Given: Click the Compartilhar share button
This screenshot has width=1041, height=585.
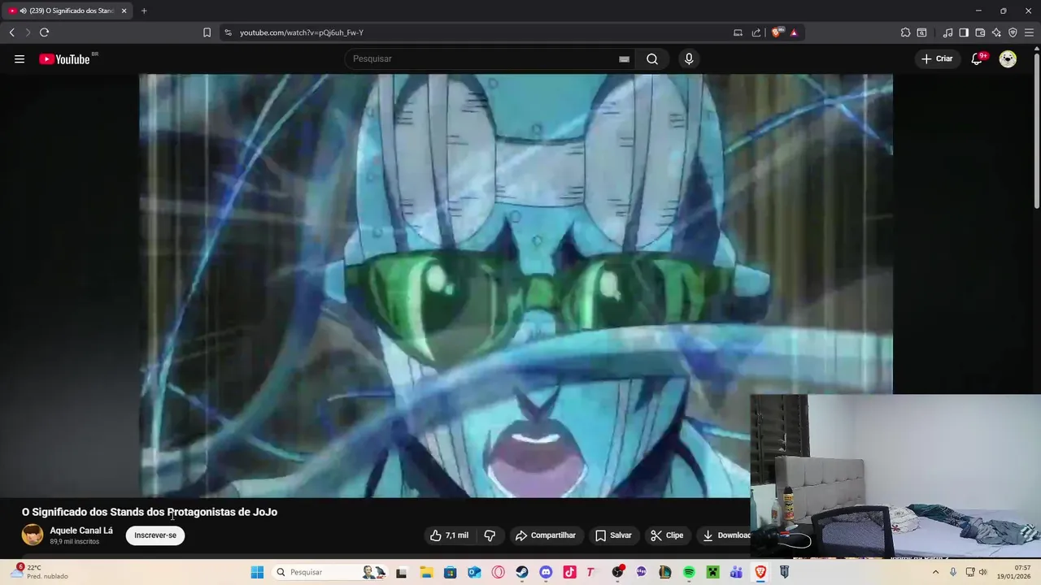Looking at the screenshot, I should (x=546, y=535).
